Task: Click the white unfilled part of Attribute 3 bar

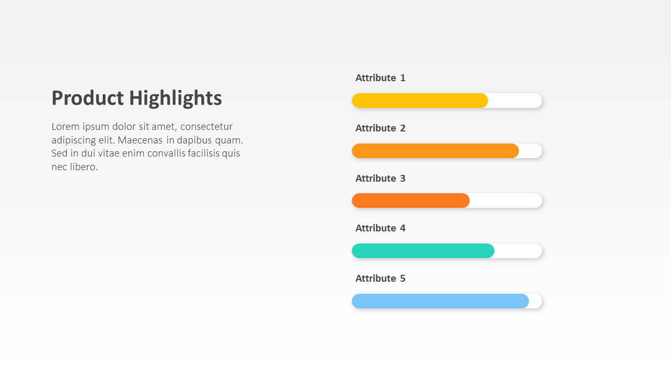Action: tap(506, 201)
